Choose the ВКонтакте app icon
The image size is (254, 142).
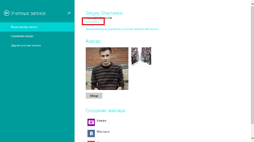click(x=91, y=133)
